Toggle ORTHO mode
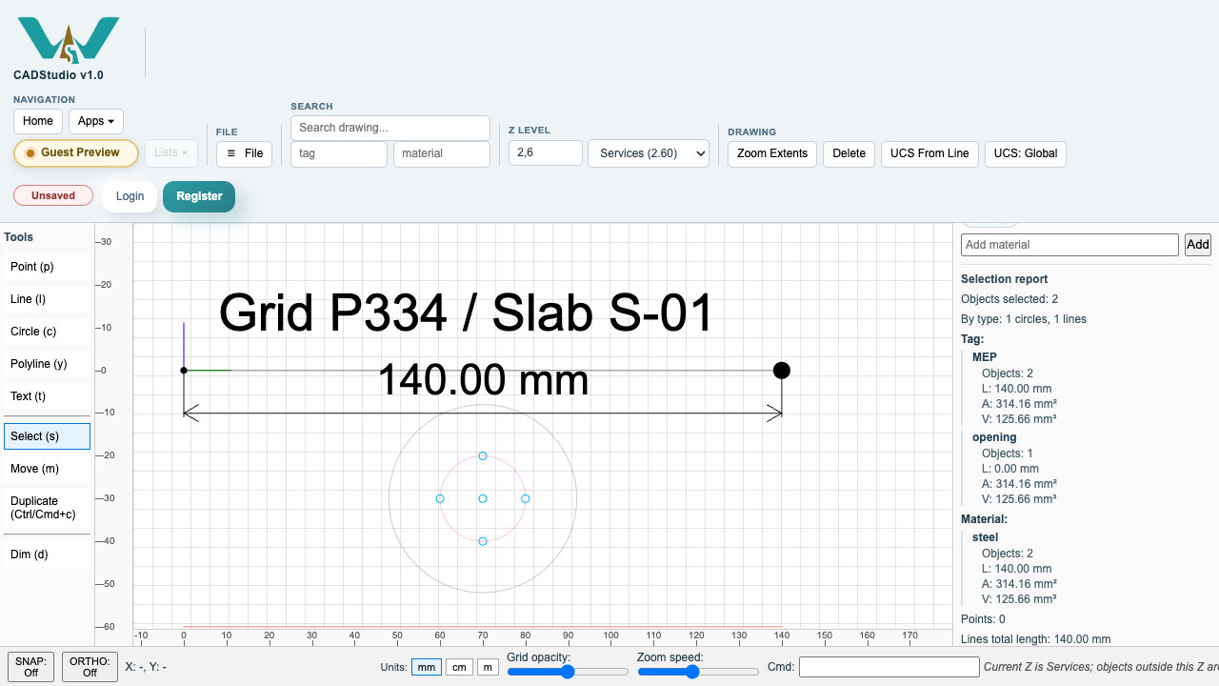Viewport: 1219px width, 686px height. (x=90, y=667)
